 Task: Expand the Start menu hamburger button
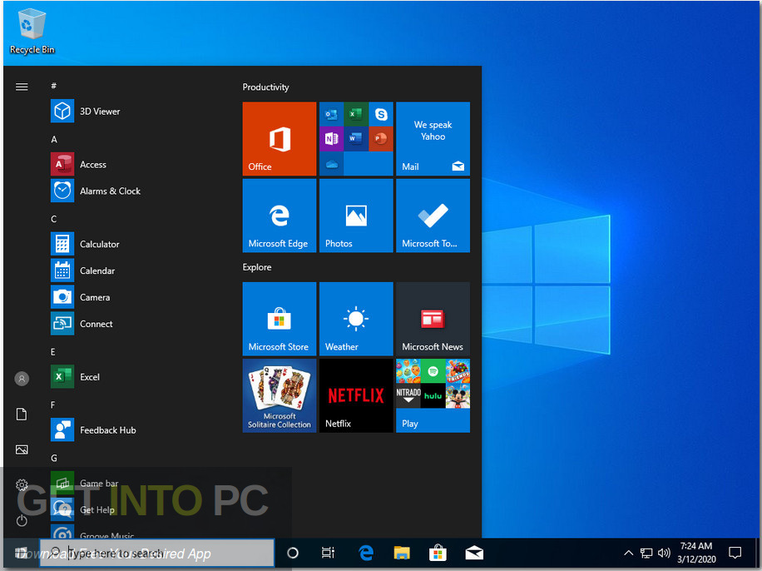(22, 87)
